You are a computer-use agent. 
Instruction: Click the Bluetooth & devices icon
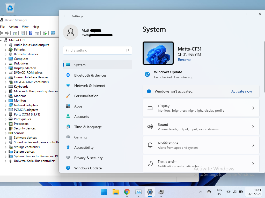68,75
